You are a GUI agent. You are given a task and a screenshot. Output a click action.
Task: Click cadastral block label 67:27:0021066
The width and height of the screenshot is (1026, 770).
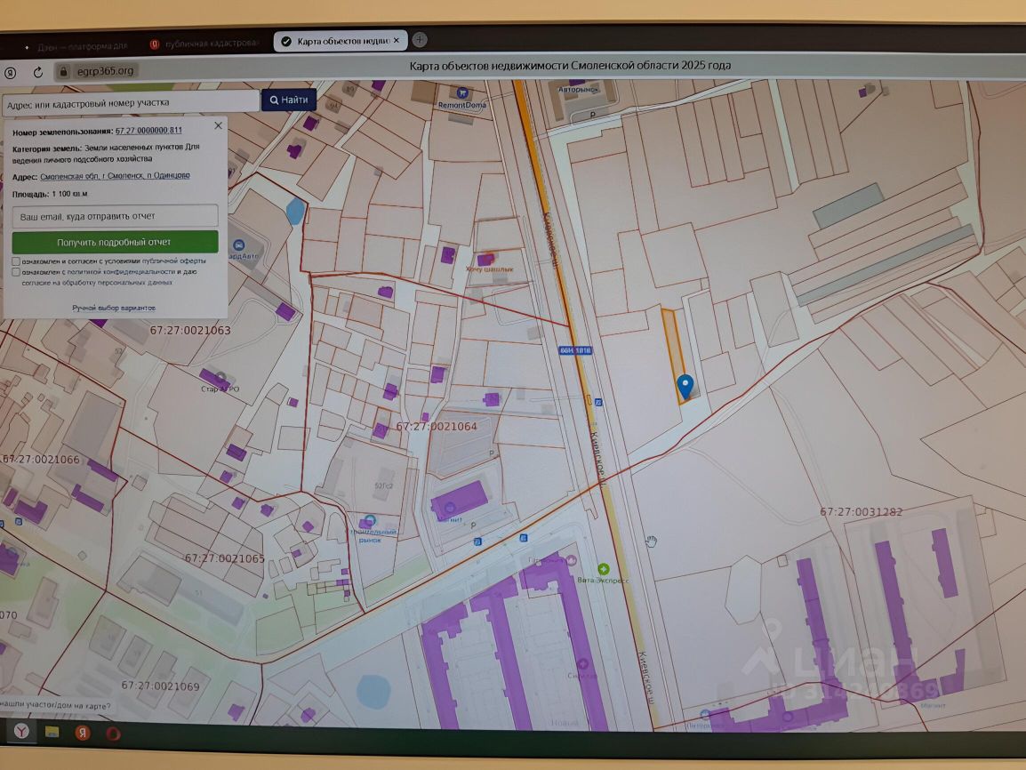(x=41, y=460)
